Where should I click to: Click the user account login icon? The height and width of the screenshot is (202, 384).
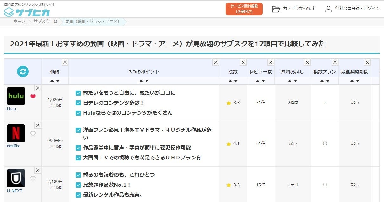329,9
